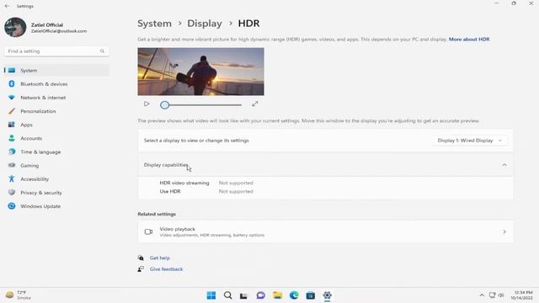Click the Video playback camera icon
Image resolution: width=539 pixels, height=303 pixels.
148,232
